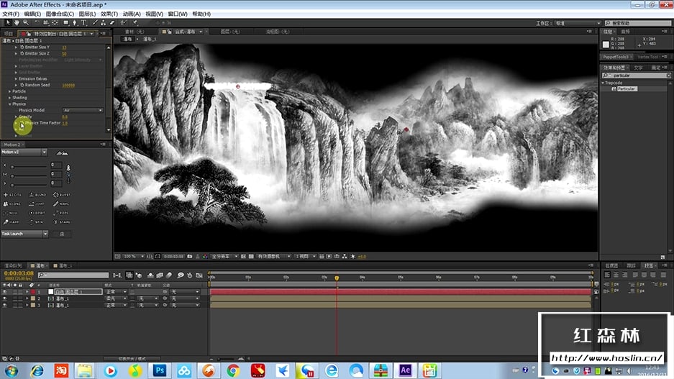Screen dimensions: 674x379
Task: Select the Pen tool
Action: [75, 23]
